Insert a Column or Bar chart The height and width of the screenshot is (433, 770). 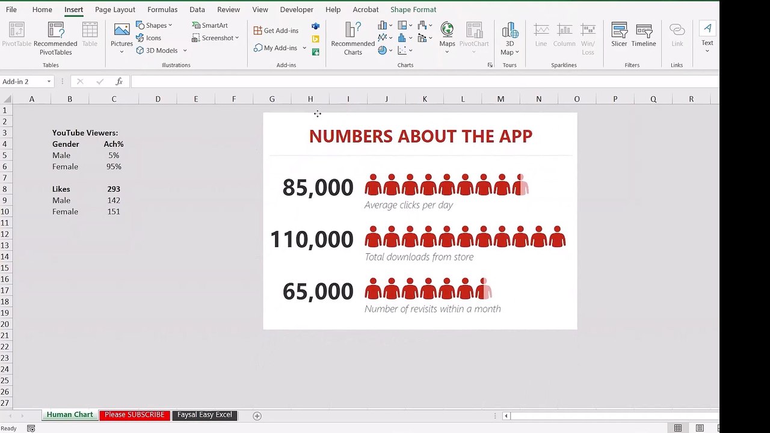tap(385, 25)
